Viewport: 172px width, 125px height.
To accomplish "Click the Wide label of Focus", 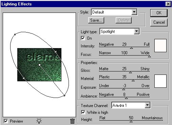I will click(145, 53).
